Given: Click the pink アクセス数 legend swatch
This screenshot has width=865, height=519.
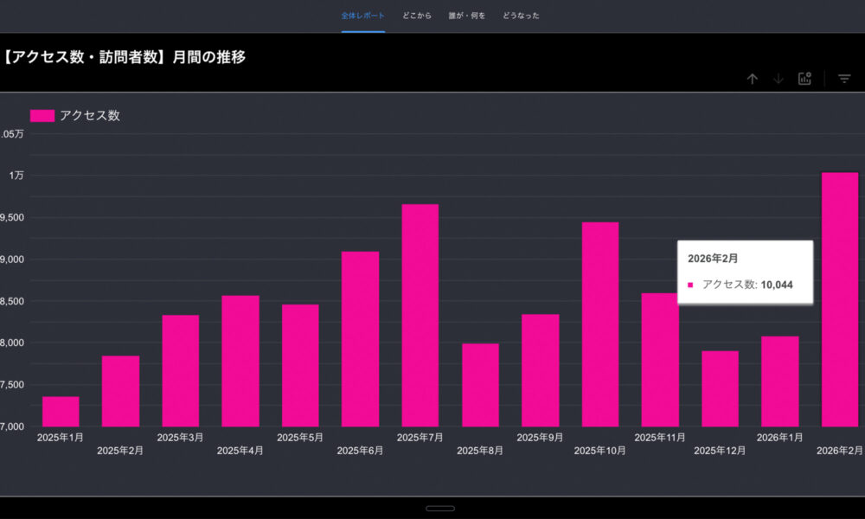Looking at the screenshot, I should click(42, 116).
